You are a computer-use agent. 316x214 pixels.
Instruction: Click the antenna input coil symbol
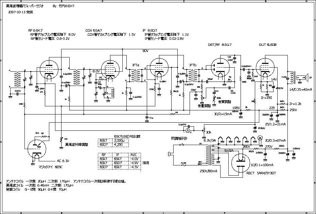17,79
